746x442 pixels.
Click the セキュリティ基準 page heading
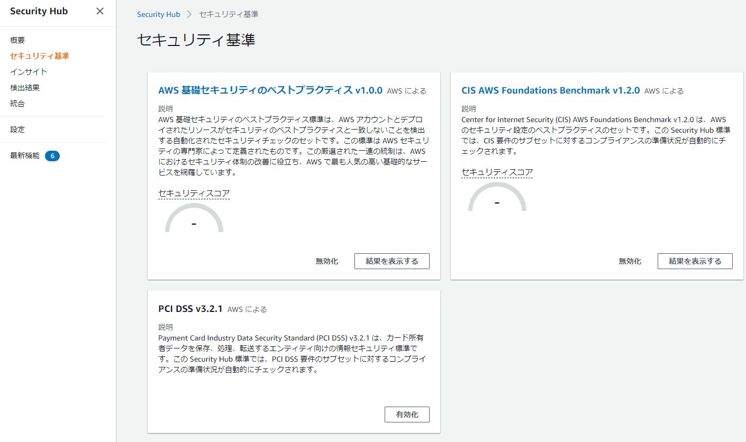pyautogui.click(x=196, y=40)
